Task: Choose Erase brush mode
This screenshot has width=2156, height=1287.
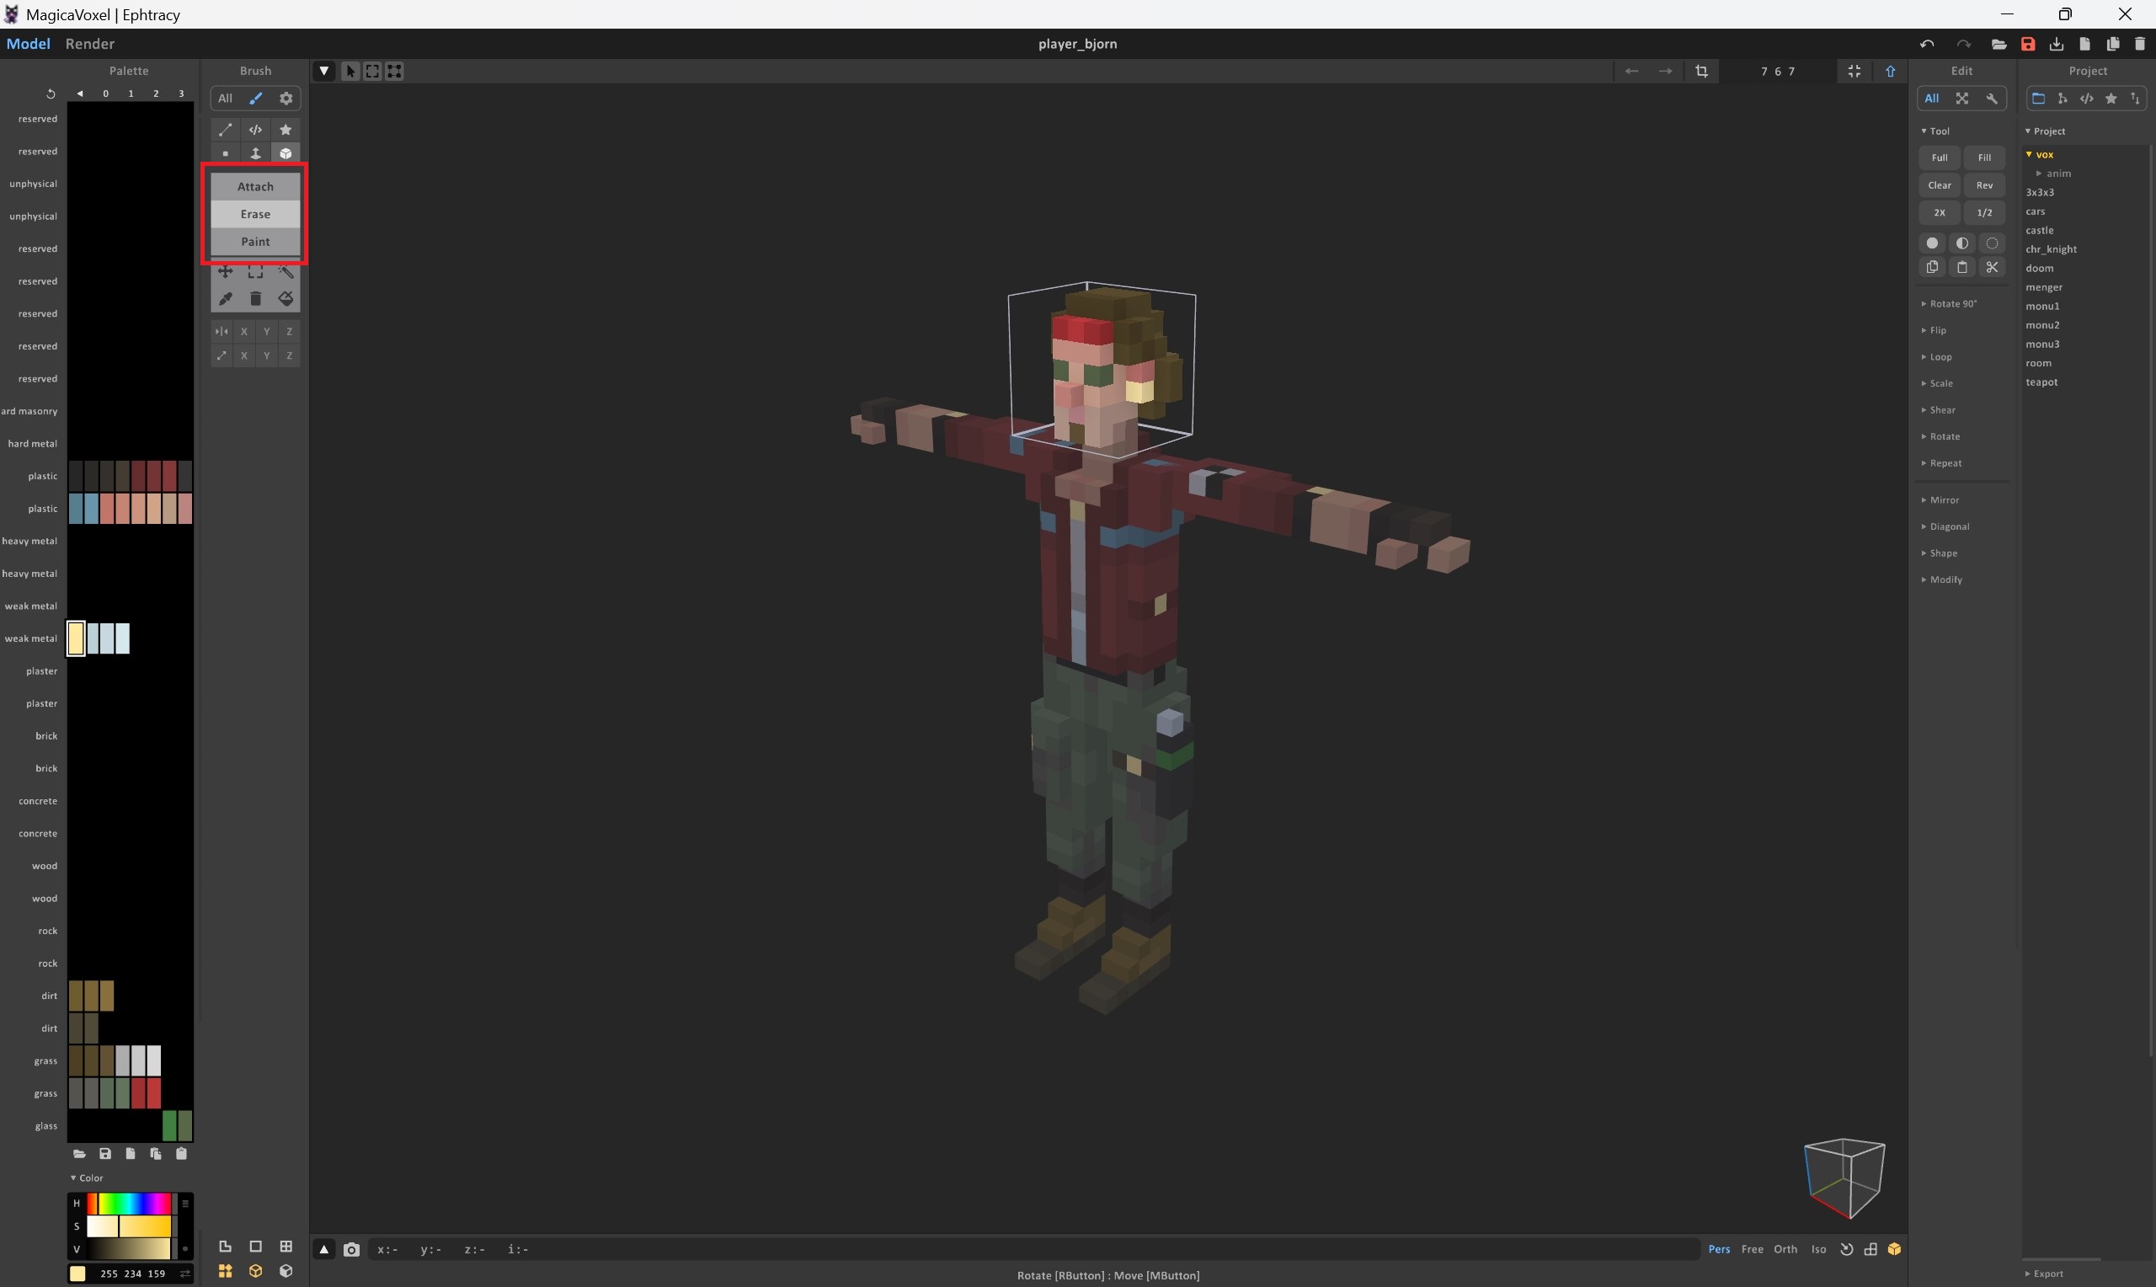Action: (x=255, y=214)
